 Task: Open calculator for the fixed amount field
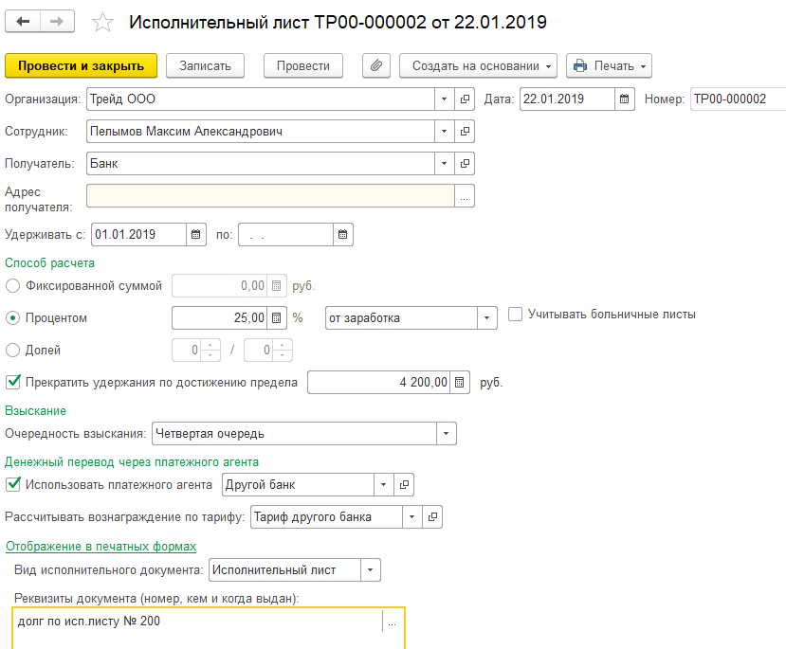[x=276, y=286]
